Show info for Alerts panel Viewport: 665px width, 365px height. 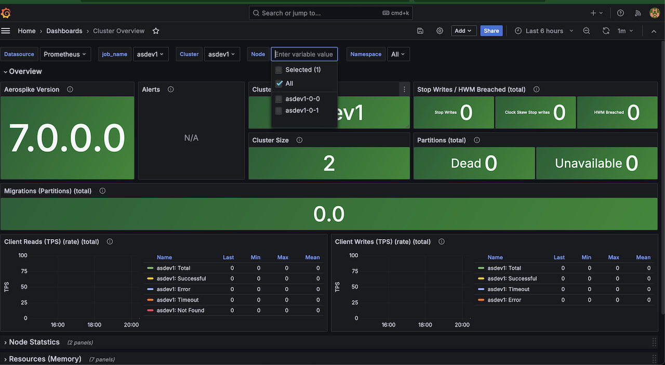171,89
